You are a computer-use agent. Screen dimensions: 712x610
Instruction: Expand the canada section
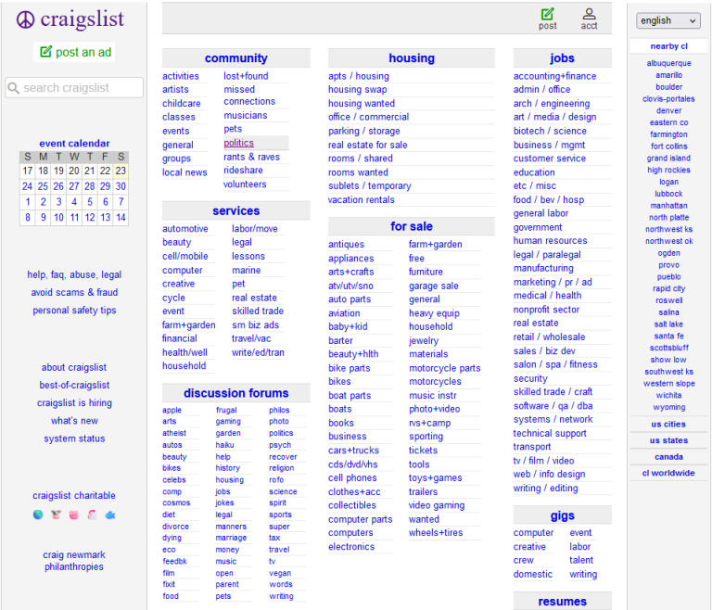(x=667, y=457)
